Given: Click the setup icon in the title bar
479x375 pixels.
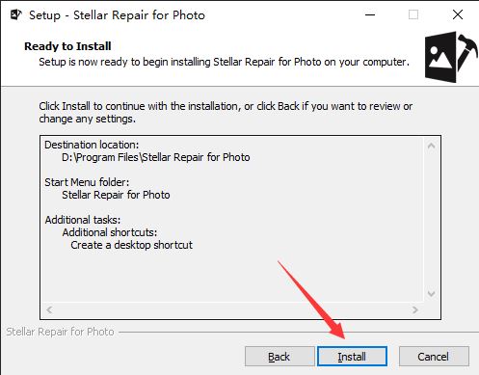Looking at the screenshot, I should 16,14.
